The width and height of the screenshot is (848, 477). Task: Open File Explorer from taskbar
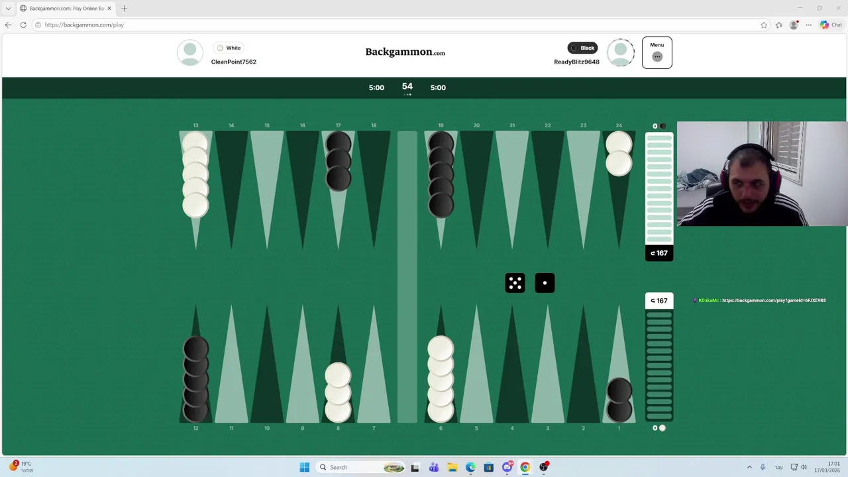point(452,467)
